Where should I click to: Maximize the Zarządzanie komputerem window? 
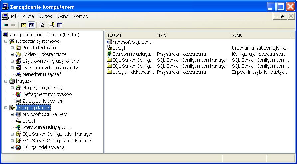click(280, 7)
